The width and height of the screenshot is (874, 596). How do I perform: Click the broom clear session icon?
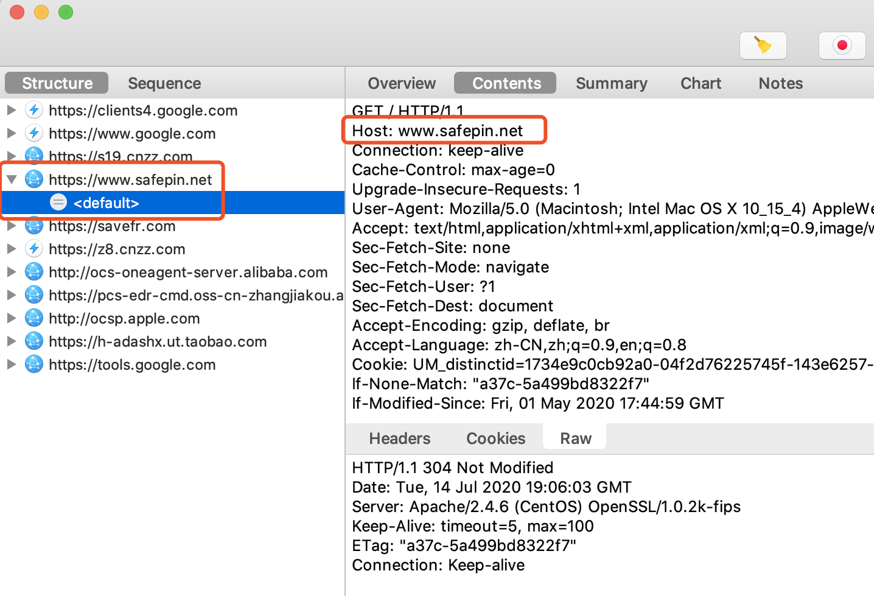(x=763, y=46)
